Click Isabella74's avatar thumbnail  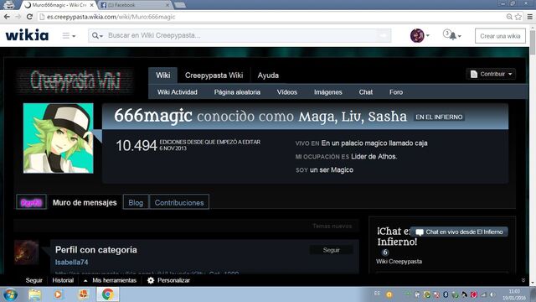(x=26, y=253)
